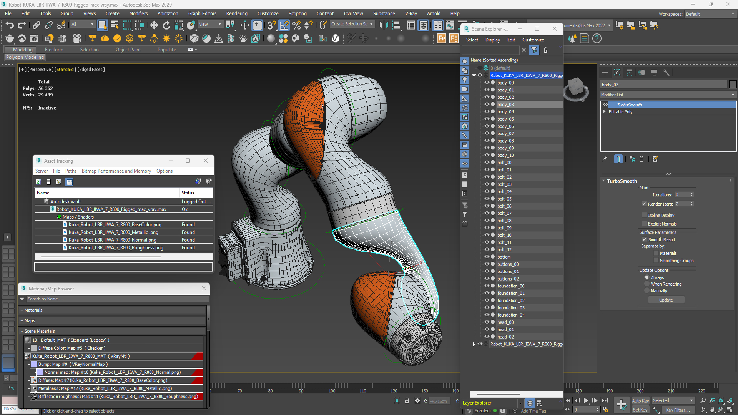Click Make Unique icon under modifier stack
The height and width of the screenshot is (415, 738).
click(632, 159)
